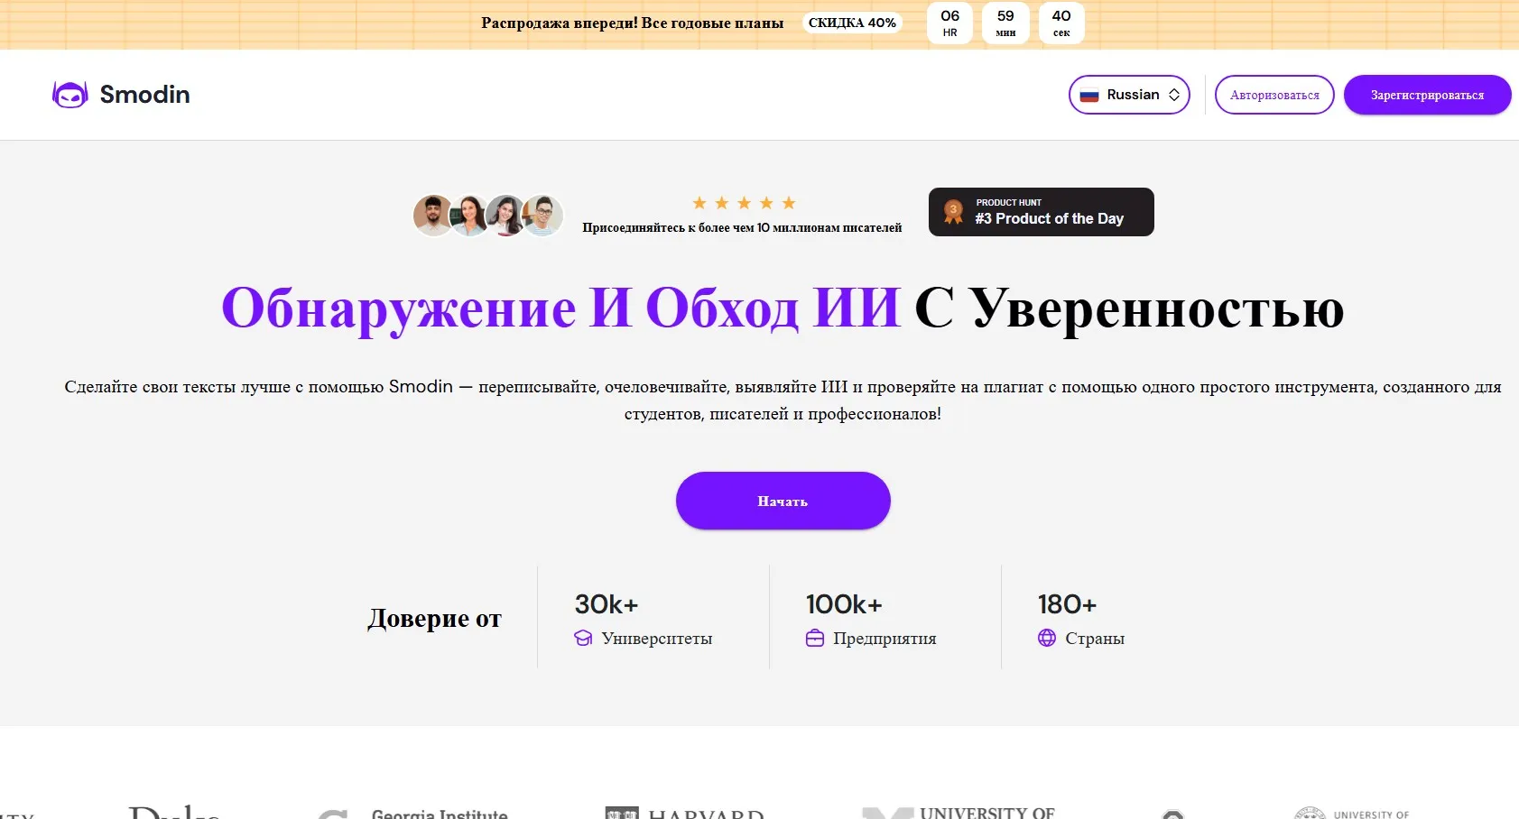1519x819 pixels.
Task: Click the globe Страны icon
Action: point(1047,638)
